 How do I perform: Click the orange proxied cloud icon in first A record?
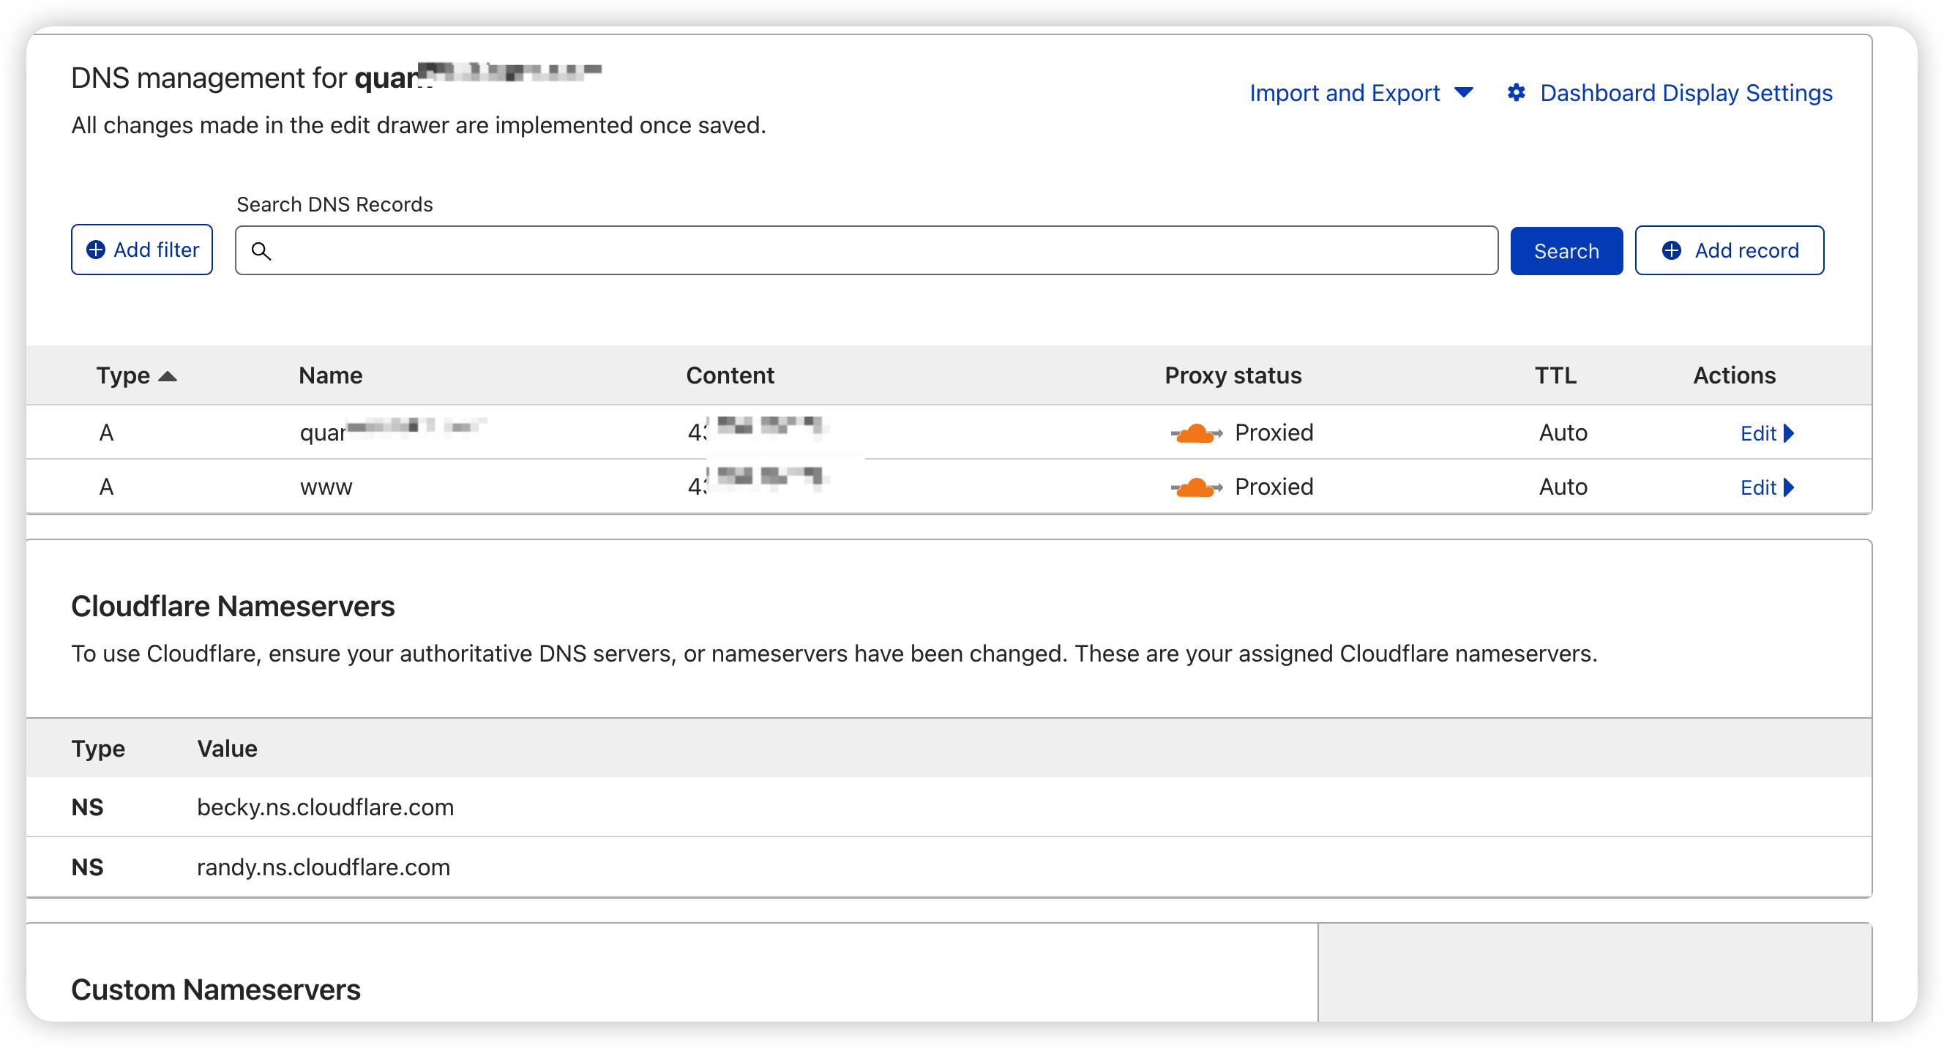point(1196,434)
